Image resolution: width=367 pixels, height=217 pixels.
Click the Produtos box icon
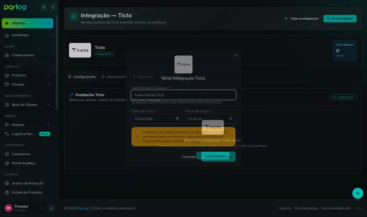pyautogui.click(x=7, y=75)
